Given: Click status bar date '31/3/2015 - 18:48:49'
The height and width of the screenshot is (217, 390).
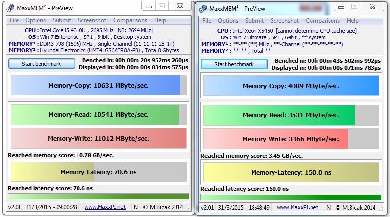Looking at the screenshot, I should (244, 208).
